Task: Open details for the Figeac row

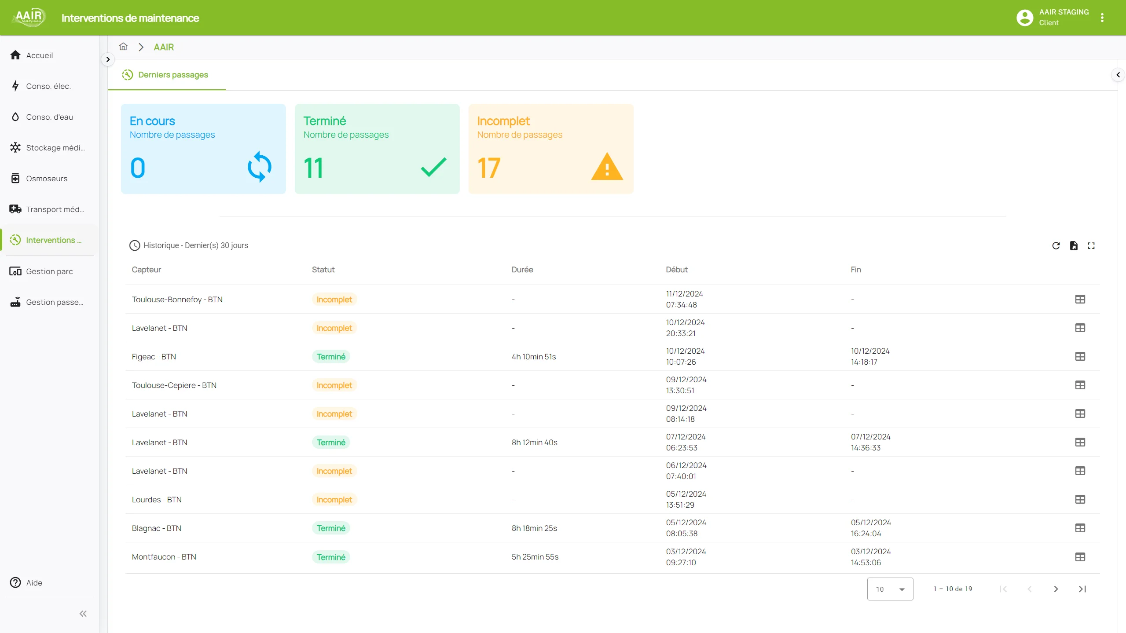Action: tap(1080, 356)
